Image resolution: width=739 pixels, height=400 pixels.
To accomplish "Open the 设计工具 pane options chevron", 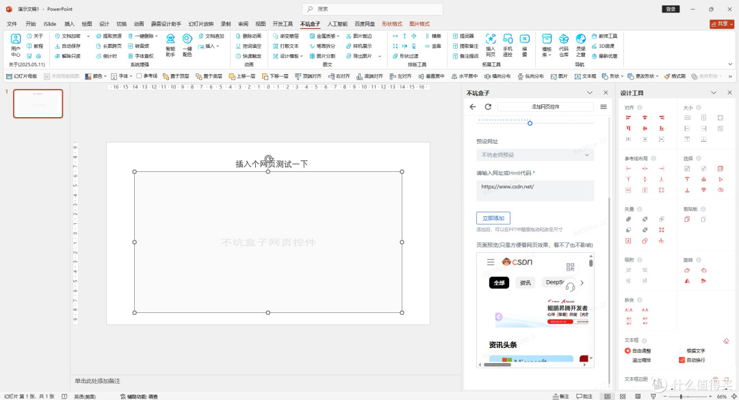I will click(714, 93).
